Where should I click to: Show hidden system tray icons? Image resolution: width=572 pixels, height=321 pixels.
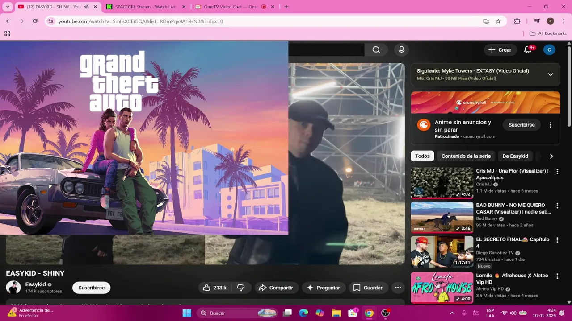point(452,313)
